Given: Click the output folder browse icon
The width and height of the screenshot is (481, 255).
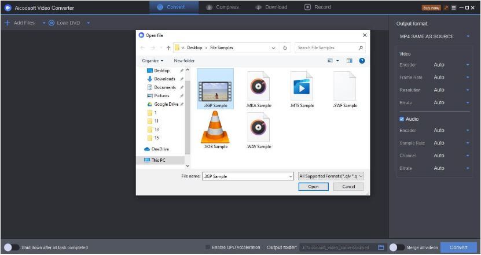Looking at the screenshot, I should pyautogui.click(x=381, y=247).
